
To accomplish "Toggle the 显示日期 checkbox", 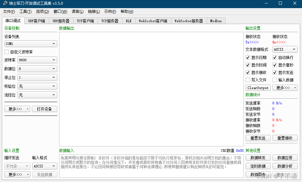I will coord(248,57).
